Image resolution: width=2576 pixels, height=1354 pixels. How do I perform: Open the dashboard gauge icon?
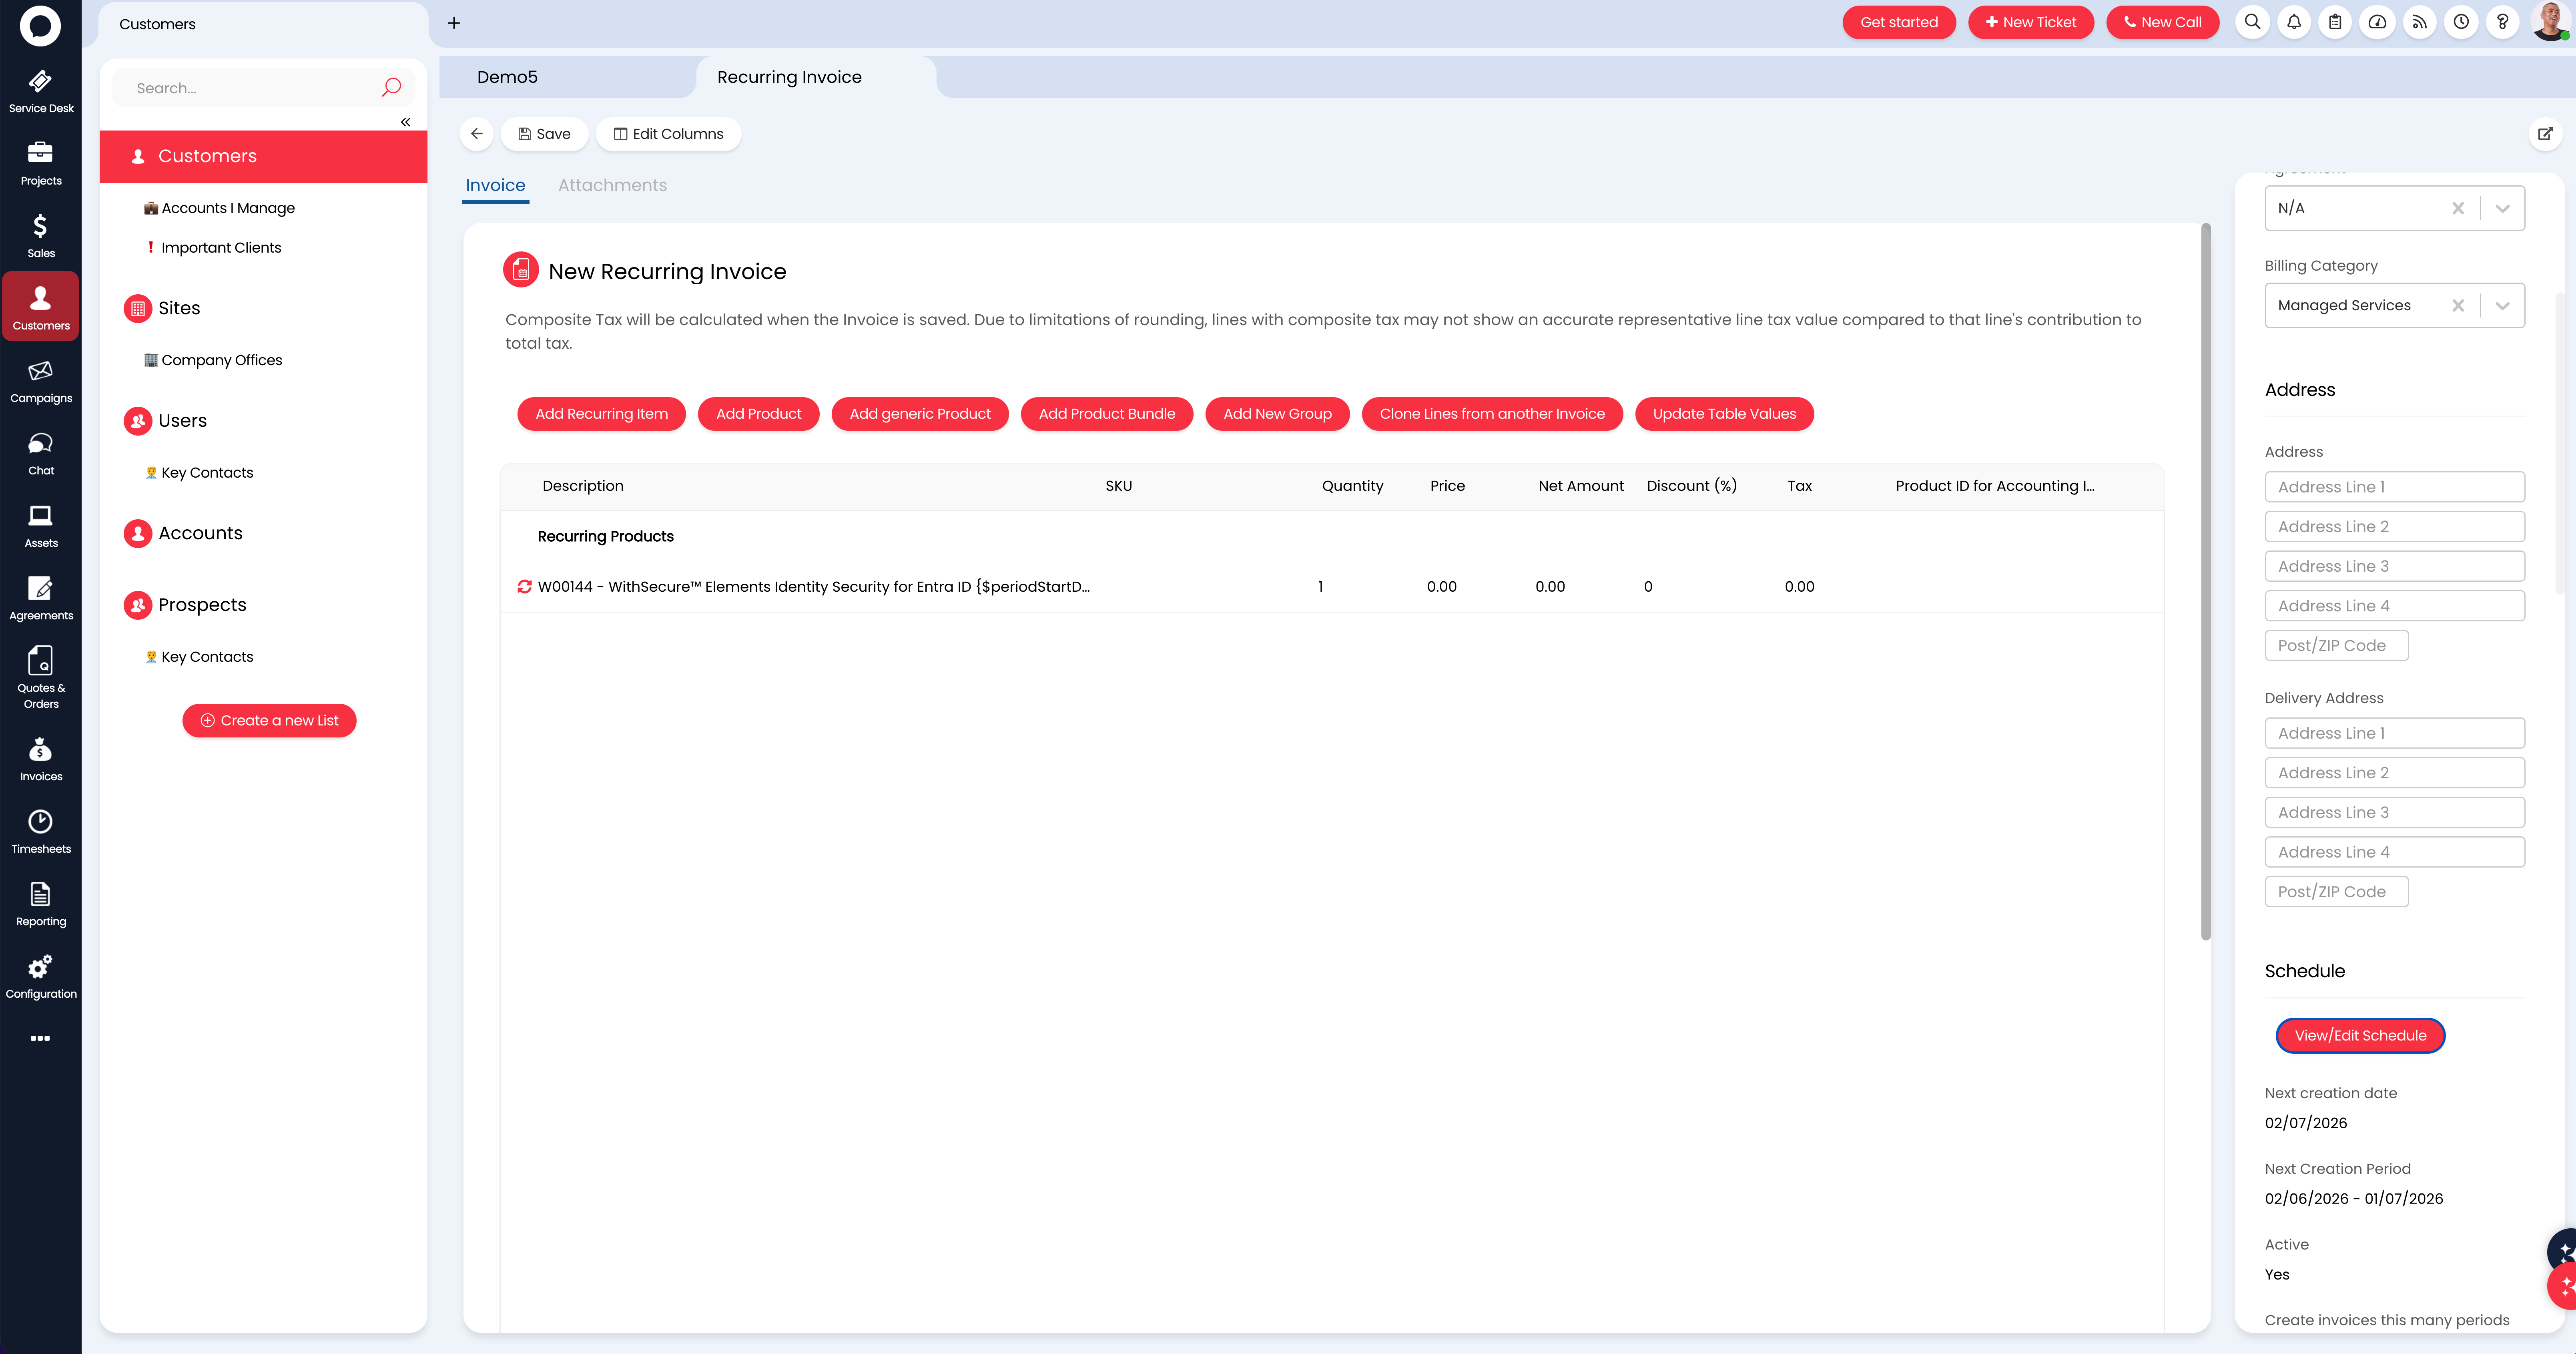pyautogui.click(x=2377, y=22)
